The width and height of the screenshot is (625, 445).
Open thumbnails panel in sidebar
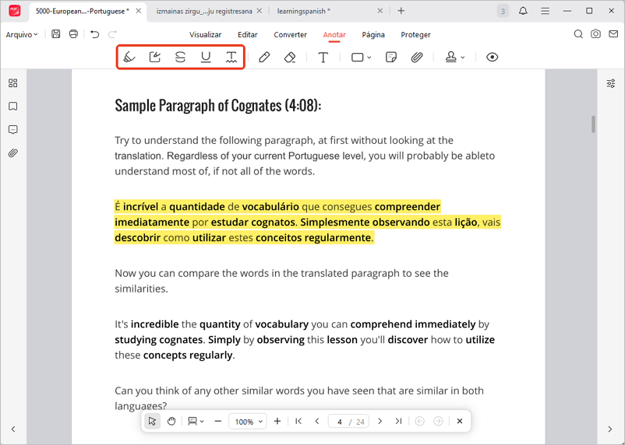click(x=13, y=82)
